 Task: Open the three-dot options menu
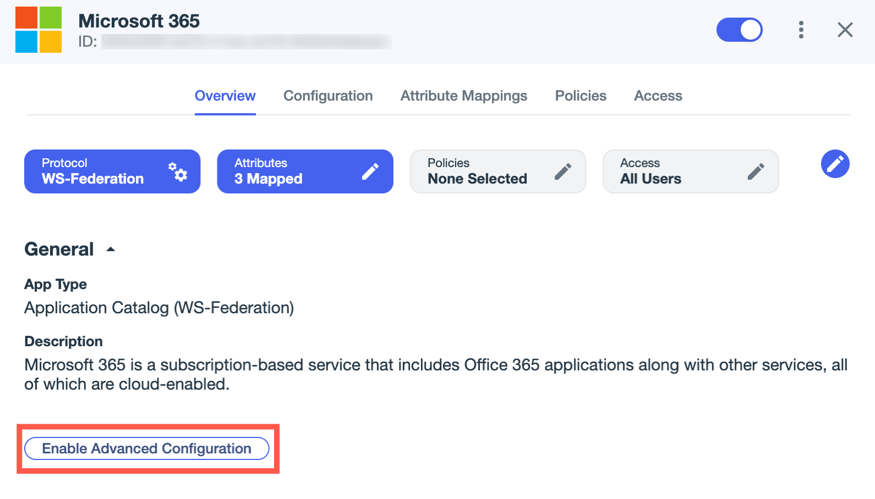[801, 30]
